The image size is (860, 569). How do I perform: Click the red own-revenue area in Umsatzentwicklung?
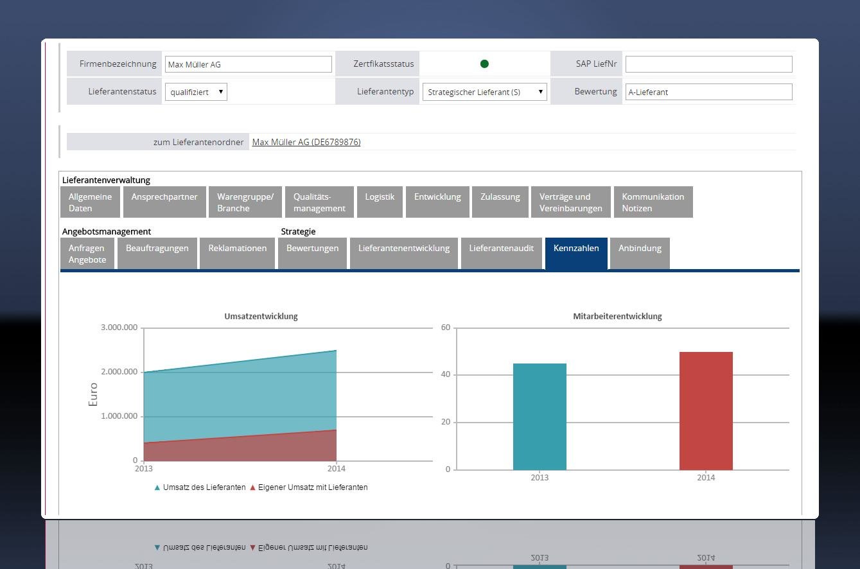[240, 448]
